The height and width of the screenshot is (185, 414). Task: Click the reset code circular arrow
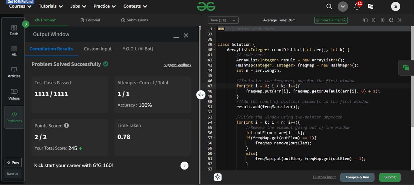[391, 20]
